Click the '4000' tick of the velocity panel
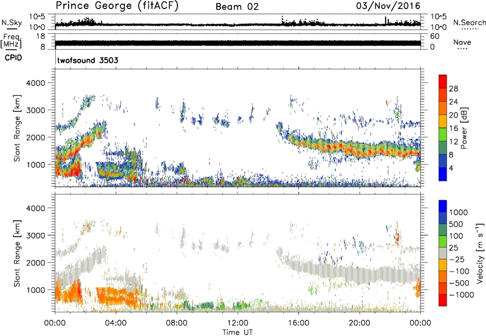This screenshot has height=336, width=486. point(35,208)
